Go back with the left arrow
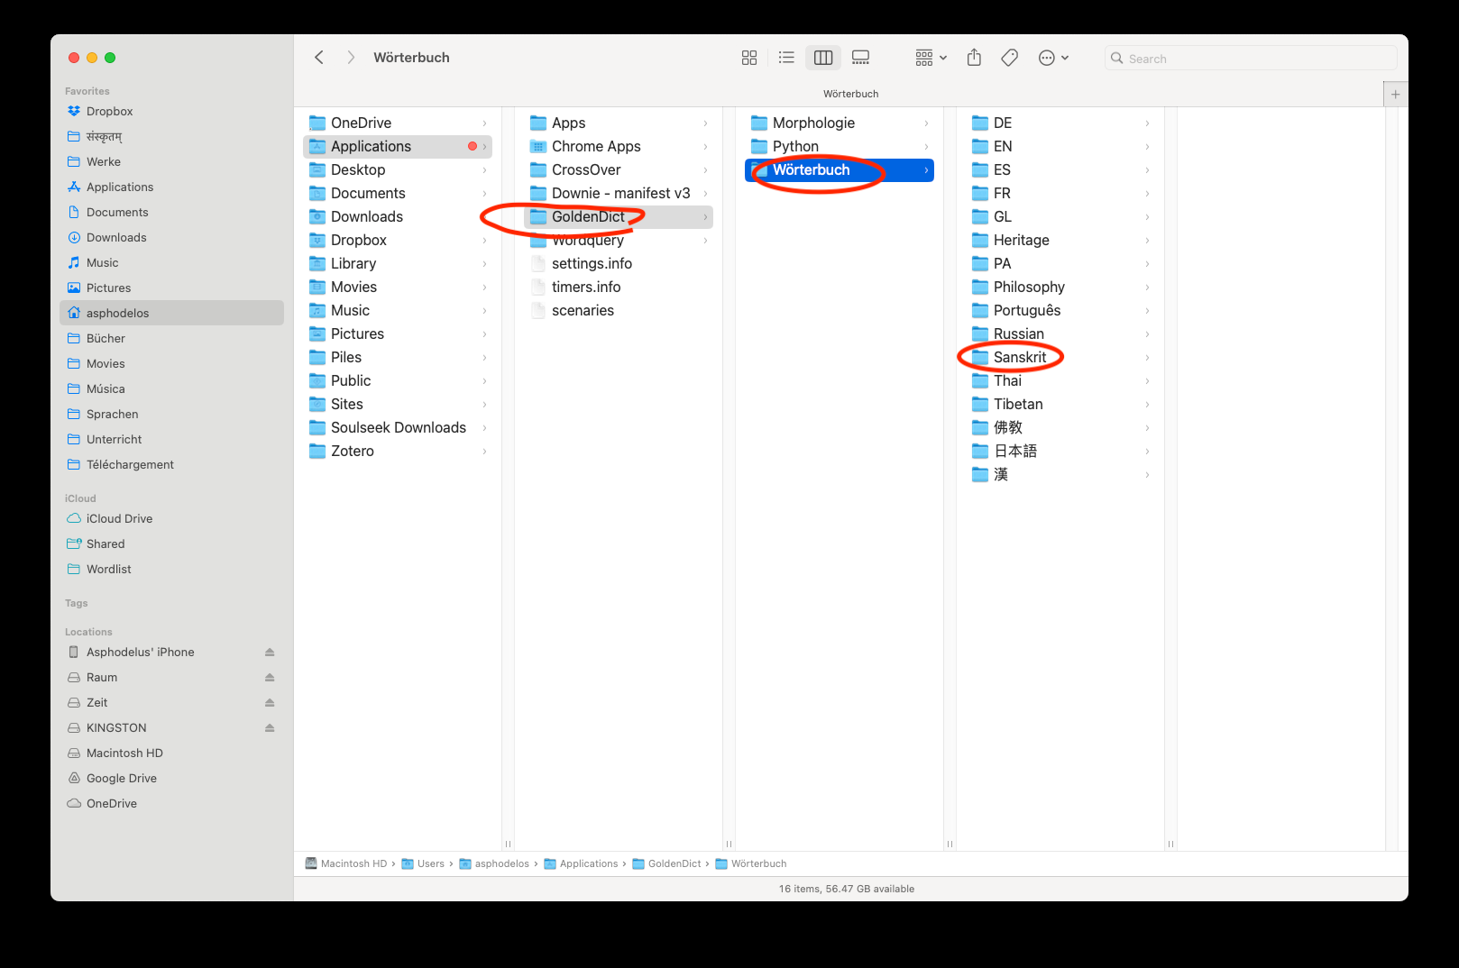The width and height of the screenshot is (1459, 968). coord(319,58)
